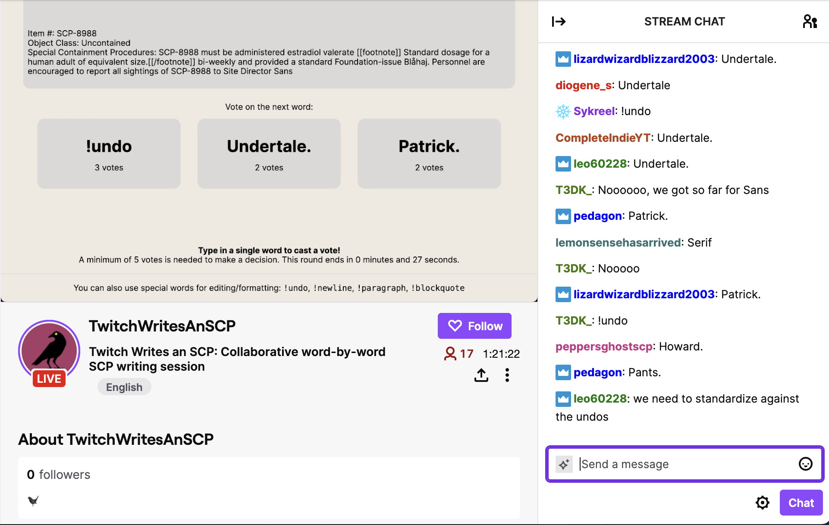The width and height of the screenshot is (829, 525).
Task: Open more options for the stream
Action: point(507,375)
